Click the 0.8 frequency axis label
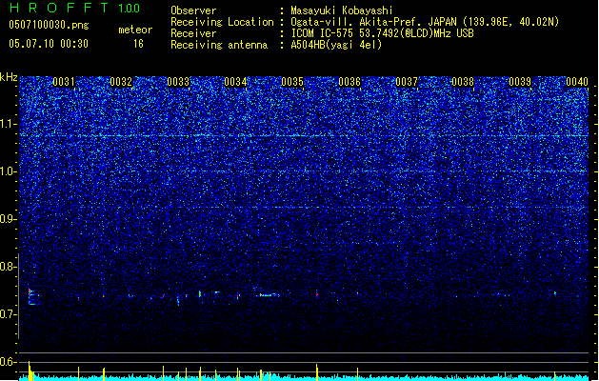Image resolution: width=599 pixels, height=381 pixels. pyautogui.click(x=8, y=267)
